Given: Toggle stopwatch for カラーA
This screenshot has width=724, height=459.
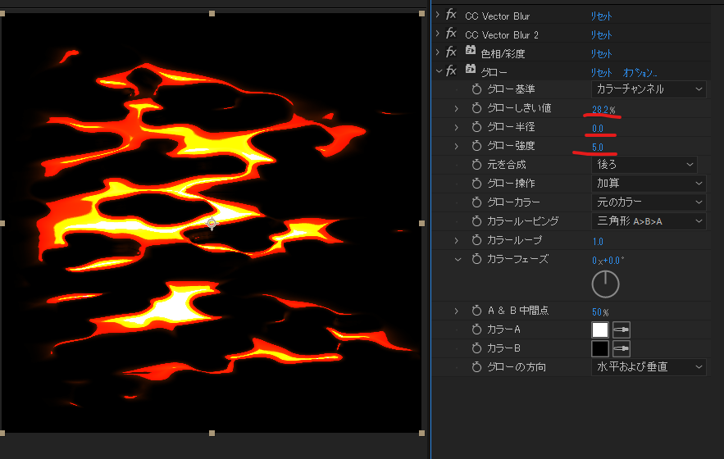Looking at the screenshot, I should [x=476, y=329].
